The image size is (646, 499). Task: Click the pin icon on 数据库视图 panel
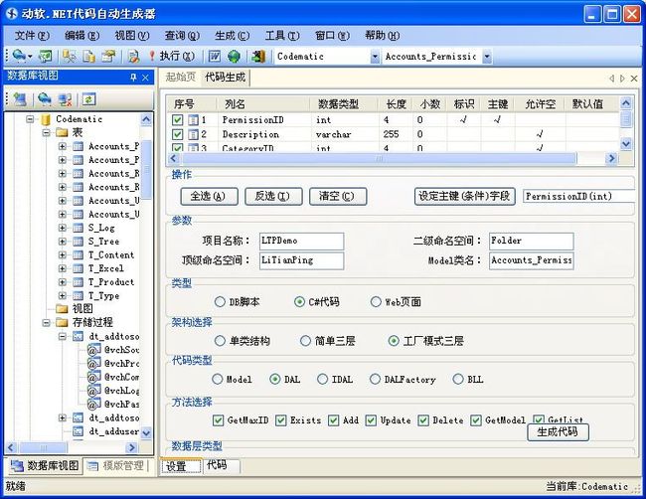(x=133, y=78)
